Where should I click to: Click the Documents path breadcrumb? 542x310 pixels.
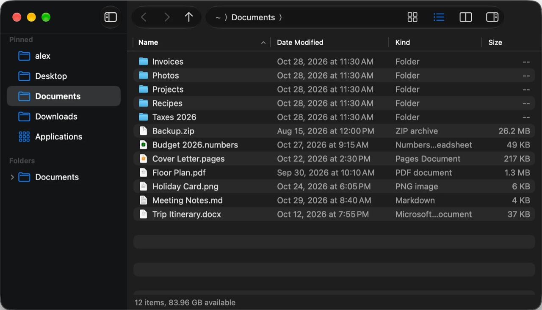(253, 17)
